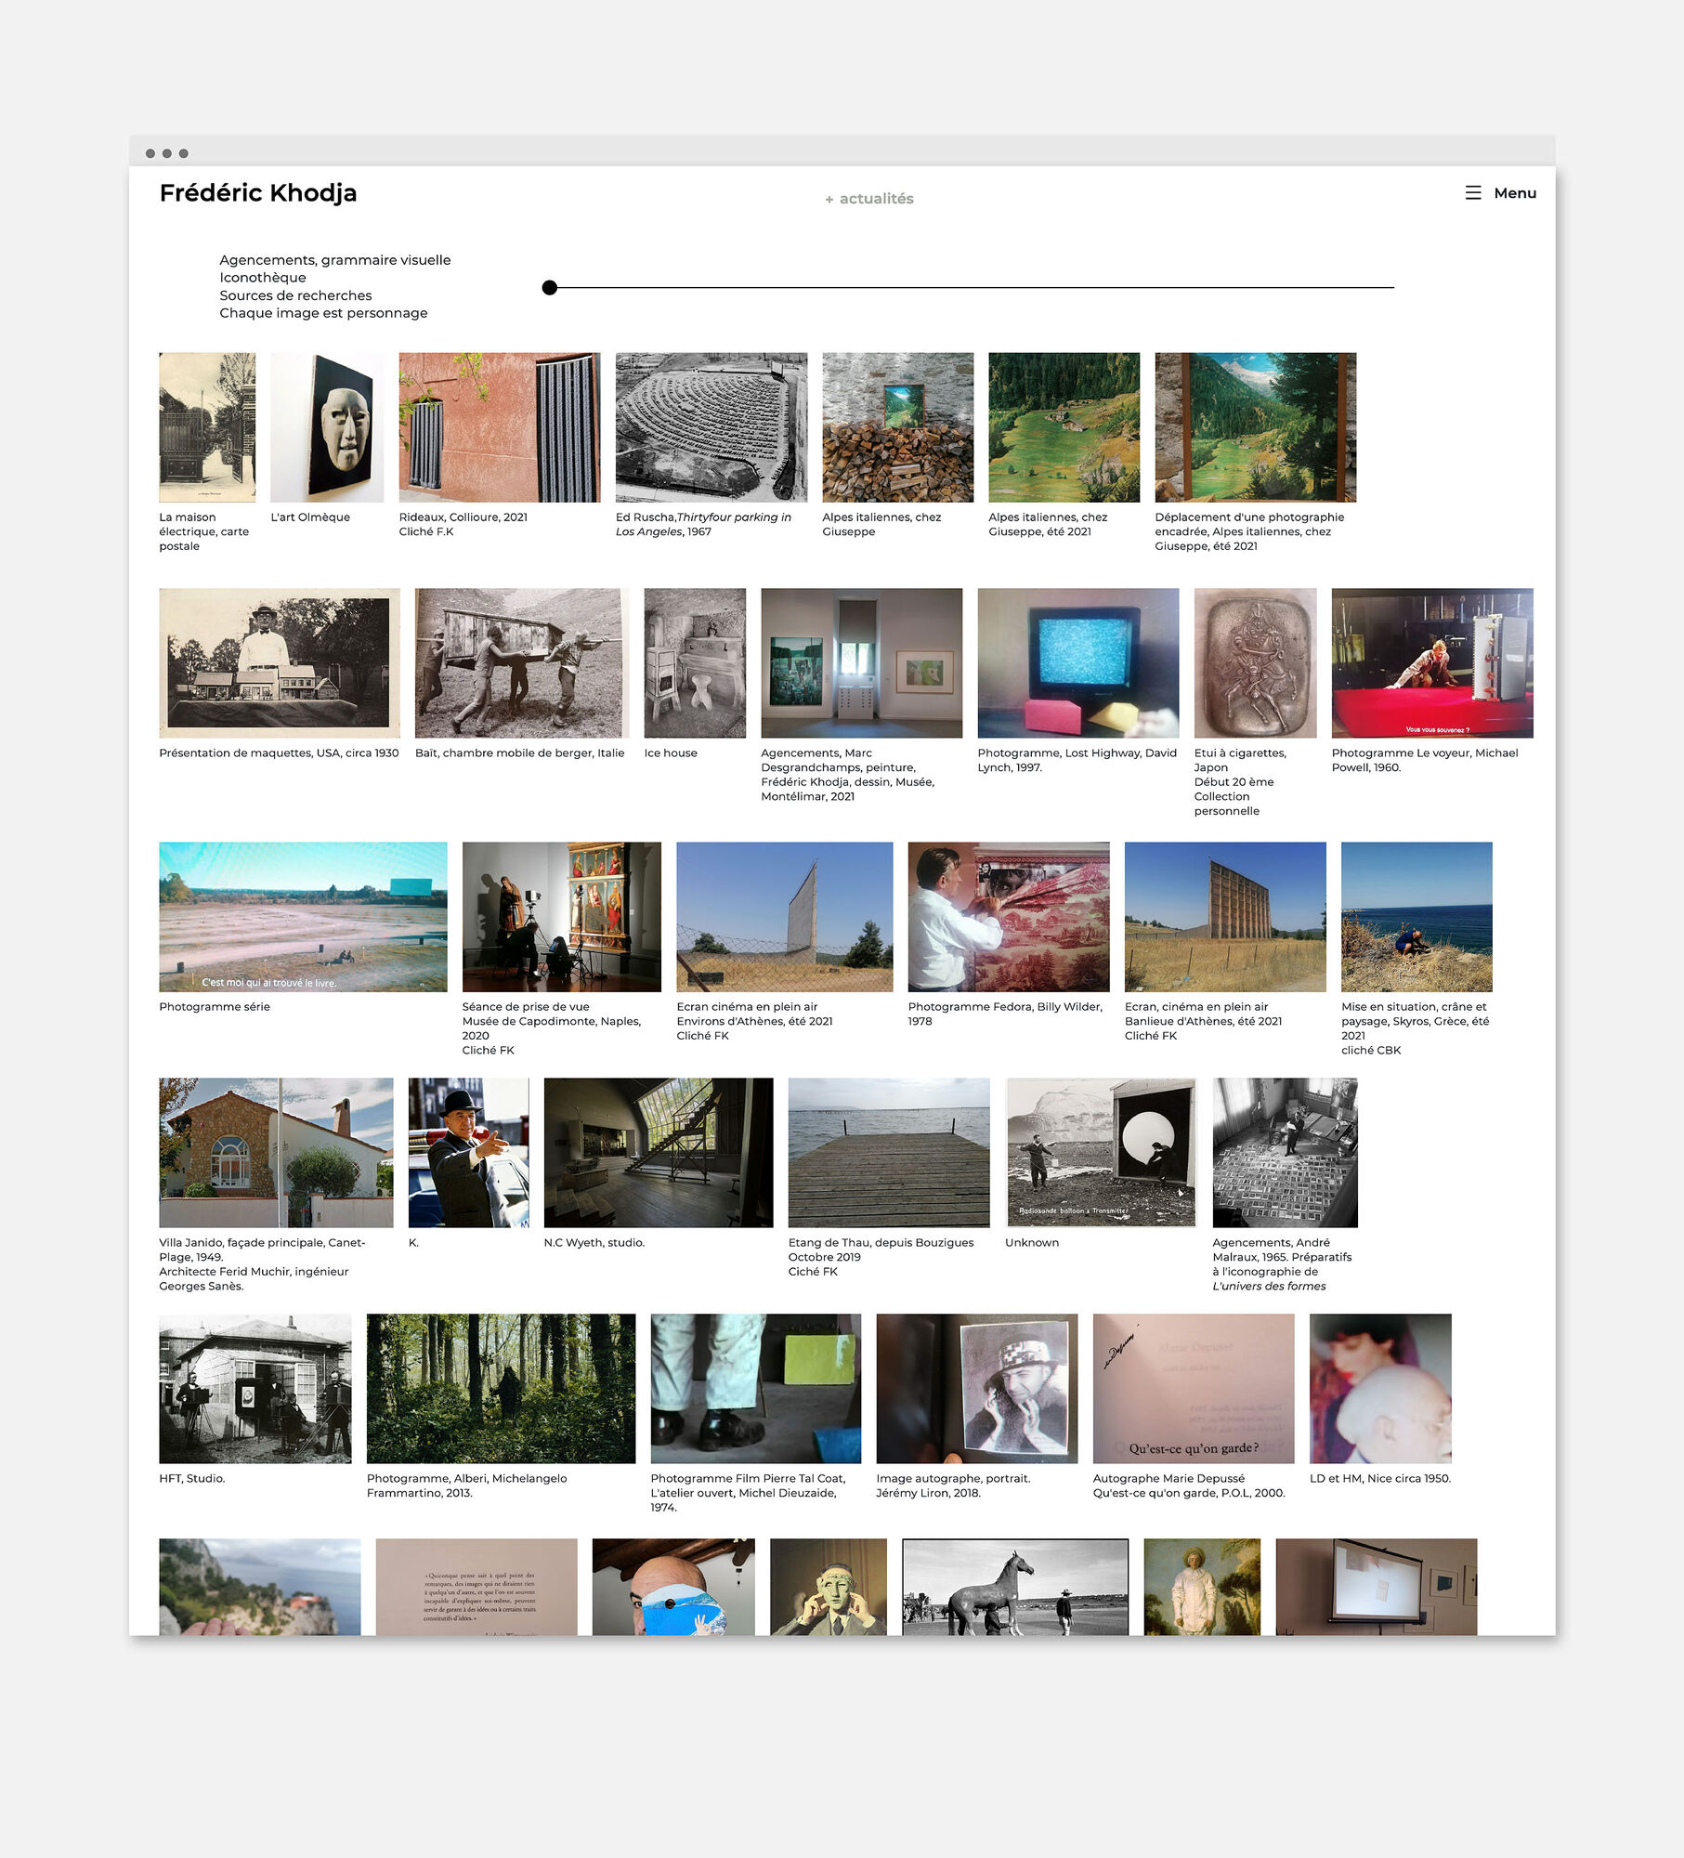Open Autographe Marie Depussé image
The height and width of the screenshot is (1858, 1684).
coord(1193,1388)
